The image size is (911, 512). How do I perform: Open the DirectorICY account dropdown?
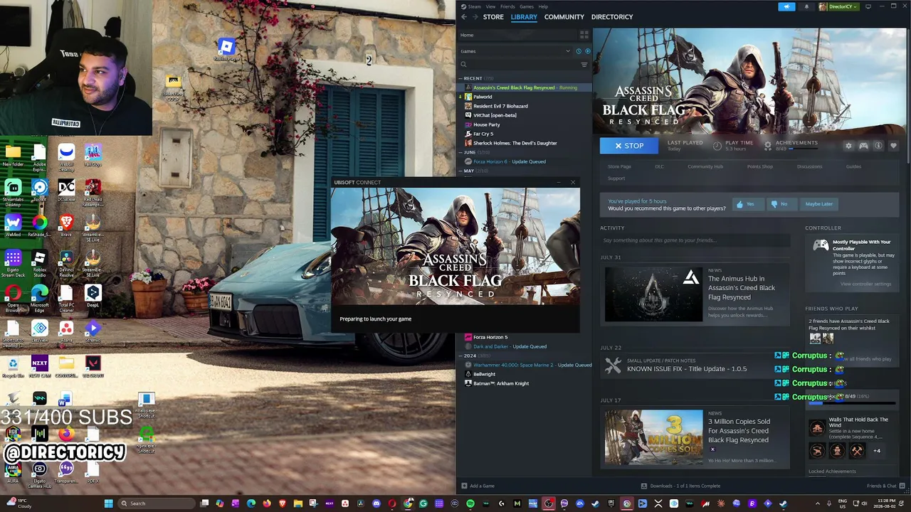tap(839, 7)
